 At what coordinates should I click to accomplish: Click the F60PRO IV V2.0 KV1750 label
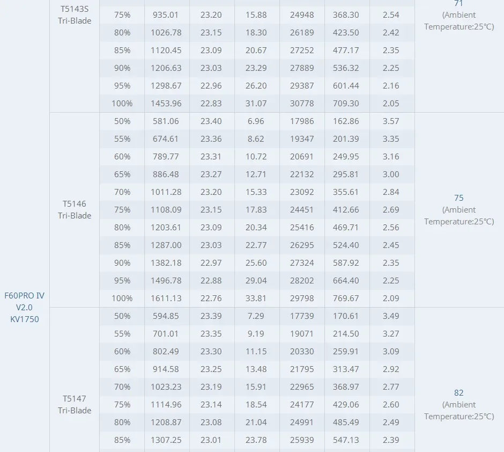tap(25, 307)
